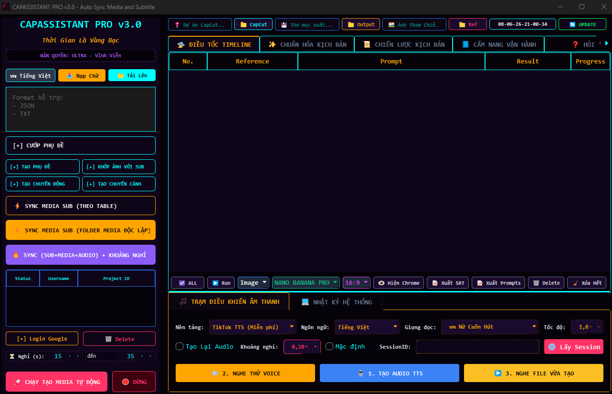Toggle the ALL select checkbox button
Screen dimensions: 612x394
[188, 283]
